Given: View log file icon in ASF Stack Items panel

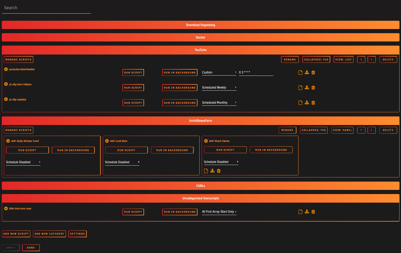Looking at the screenshot, I should tap(206, 171).
